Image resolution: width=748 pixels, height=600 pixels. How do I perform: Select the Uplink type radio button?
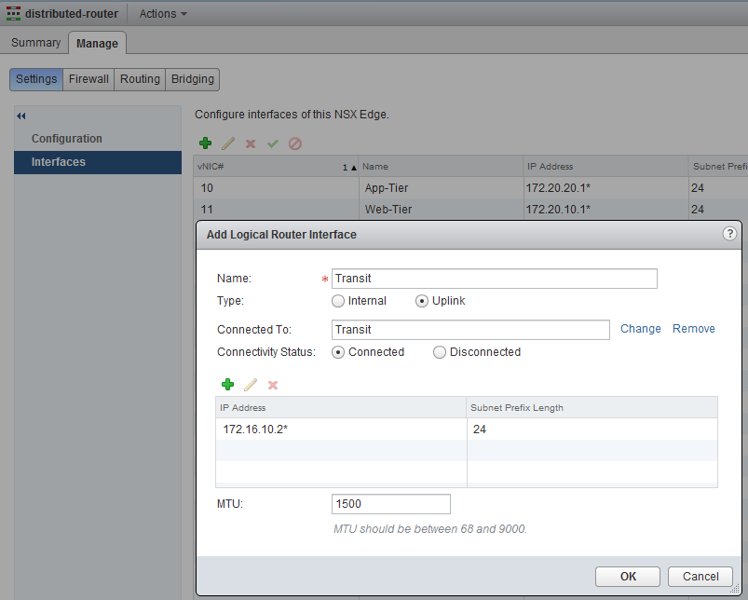click(422, 301)
